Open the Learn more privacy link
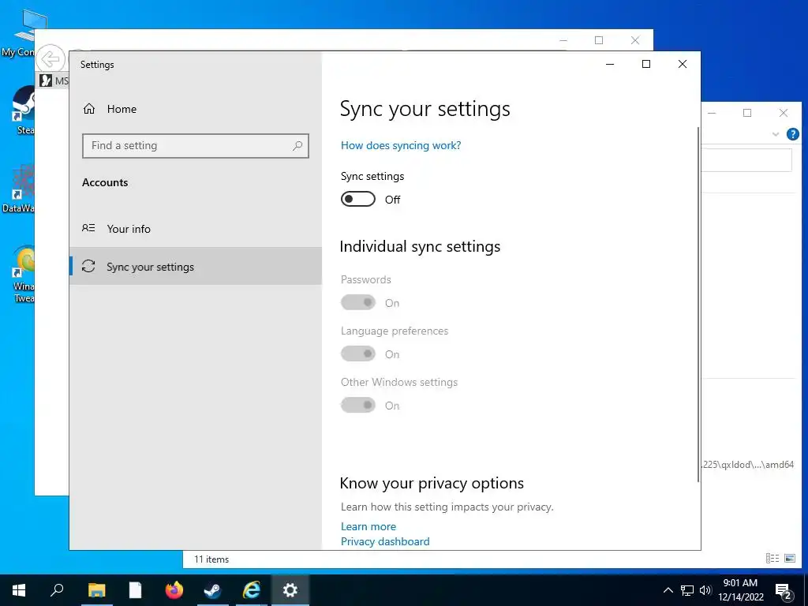This screenshot has height=606, width=808. [368, 526]
